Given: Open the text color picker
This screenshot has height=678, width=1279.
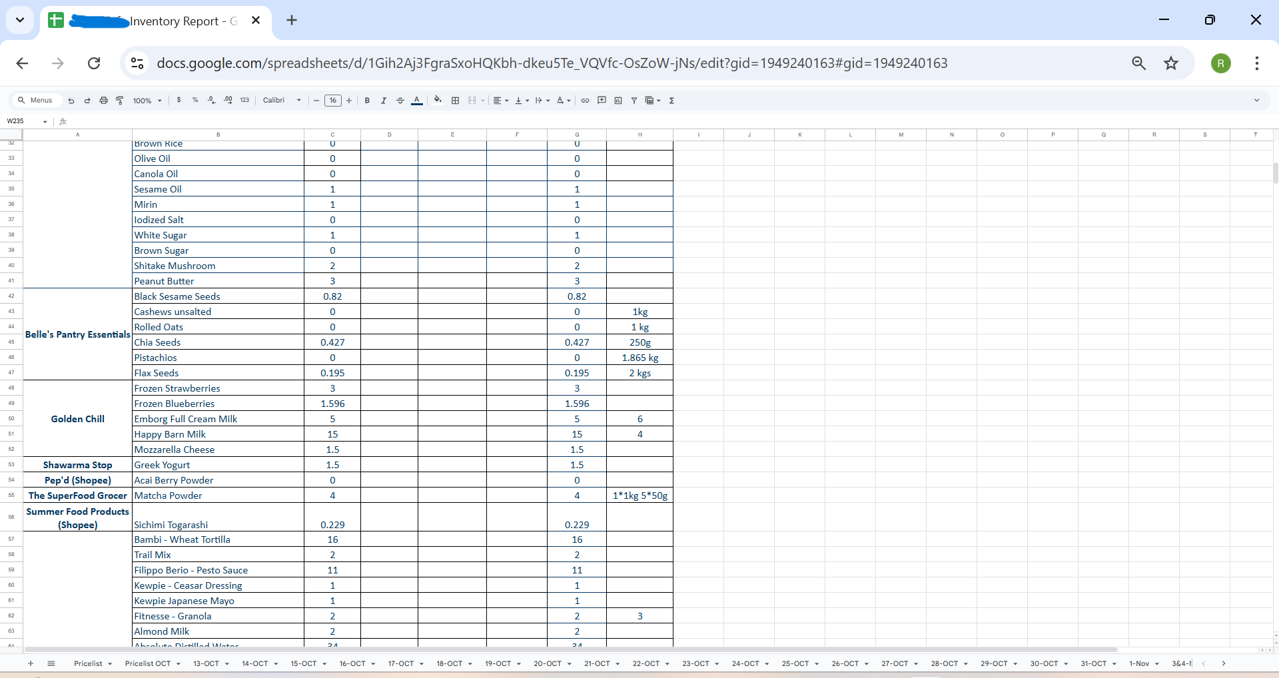Looking at the screenshot, I should coord(417,101).
